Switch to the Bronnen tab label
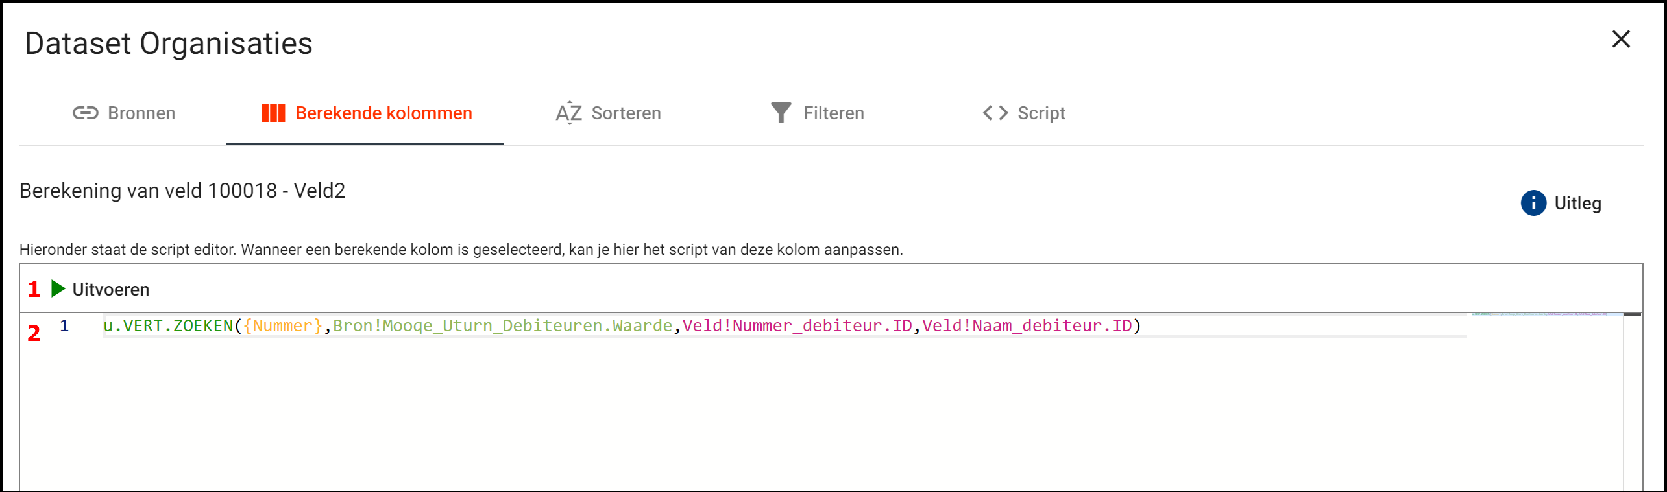This screenshot has width=1667, height=492. coord(141,113)
